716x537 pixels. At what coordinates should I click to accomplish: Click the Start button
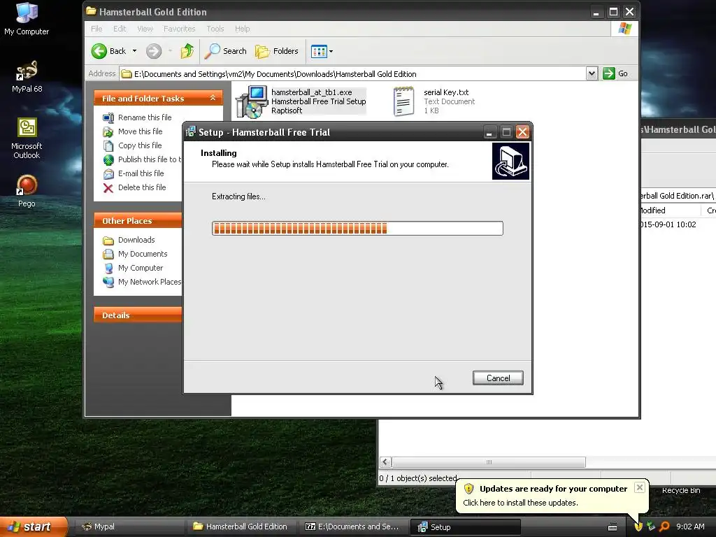(34, 527)
